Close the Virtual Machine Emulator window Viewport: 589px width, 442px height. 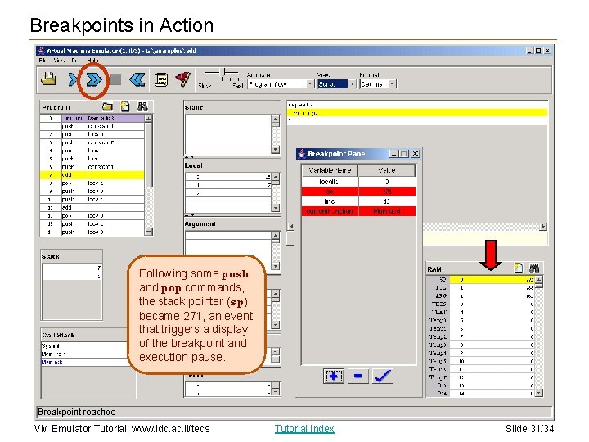pyautogui.click(x=547, y=51)
